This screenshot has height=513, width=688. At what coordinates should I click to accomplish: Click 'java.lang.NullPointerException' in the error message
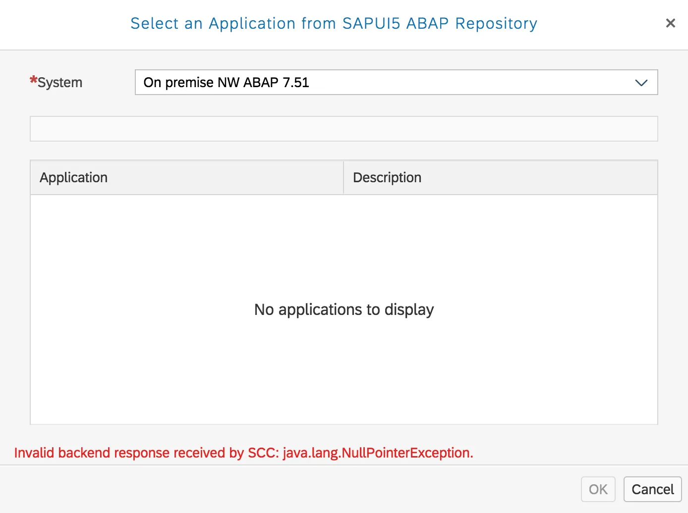(378, 453)
